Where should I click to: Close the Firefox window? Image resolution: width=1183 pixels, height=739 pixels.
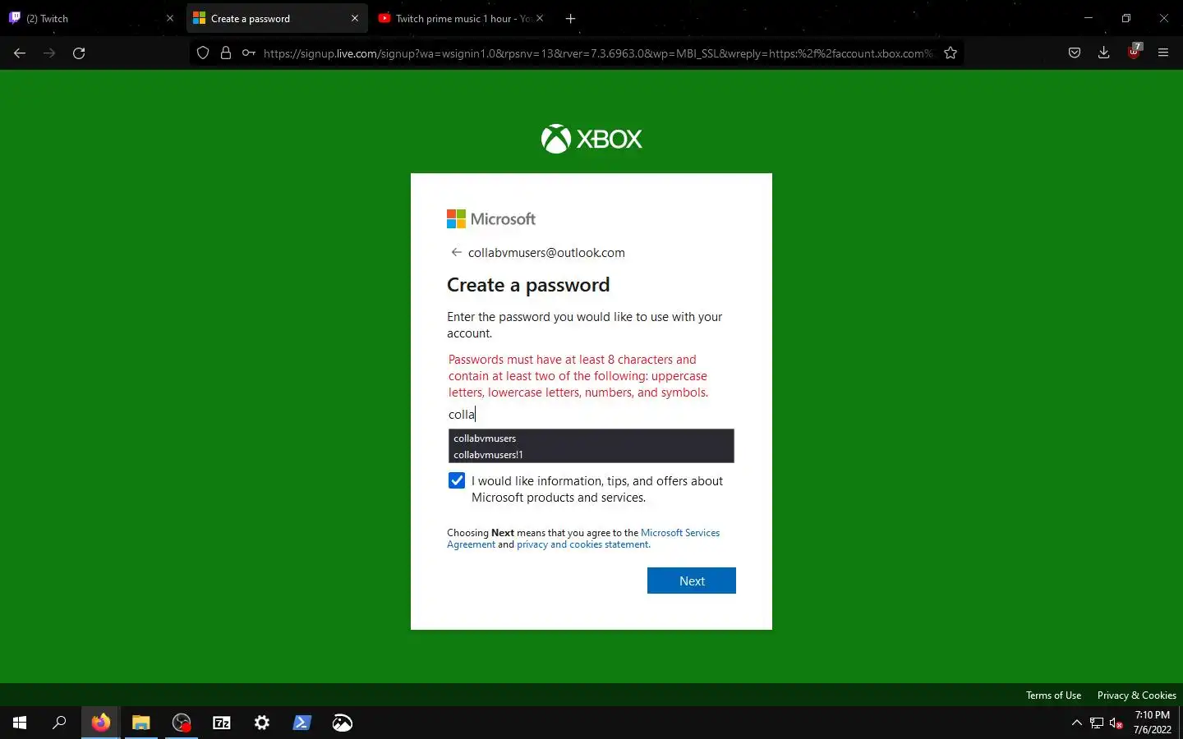pos(1164,18)
